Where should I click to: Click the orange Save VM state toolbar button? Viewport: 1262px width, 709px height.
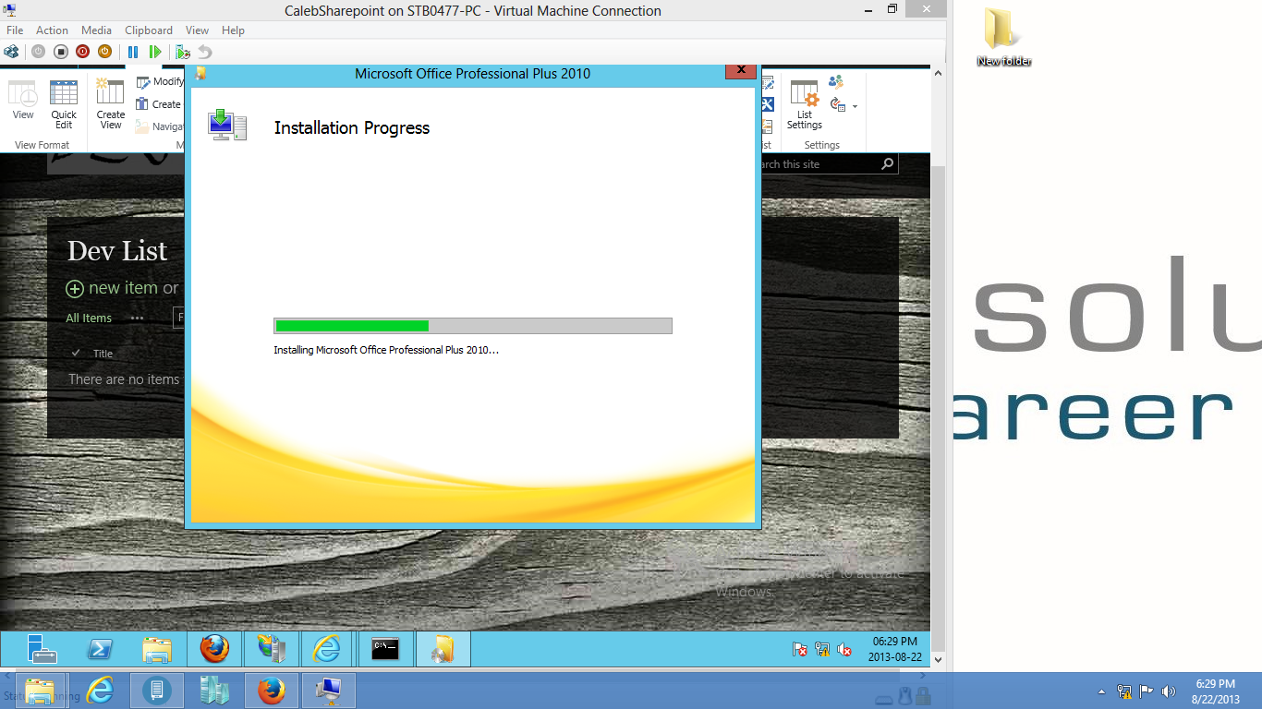104,52
